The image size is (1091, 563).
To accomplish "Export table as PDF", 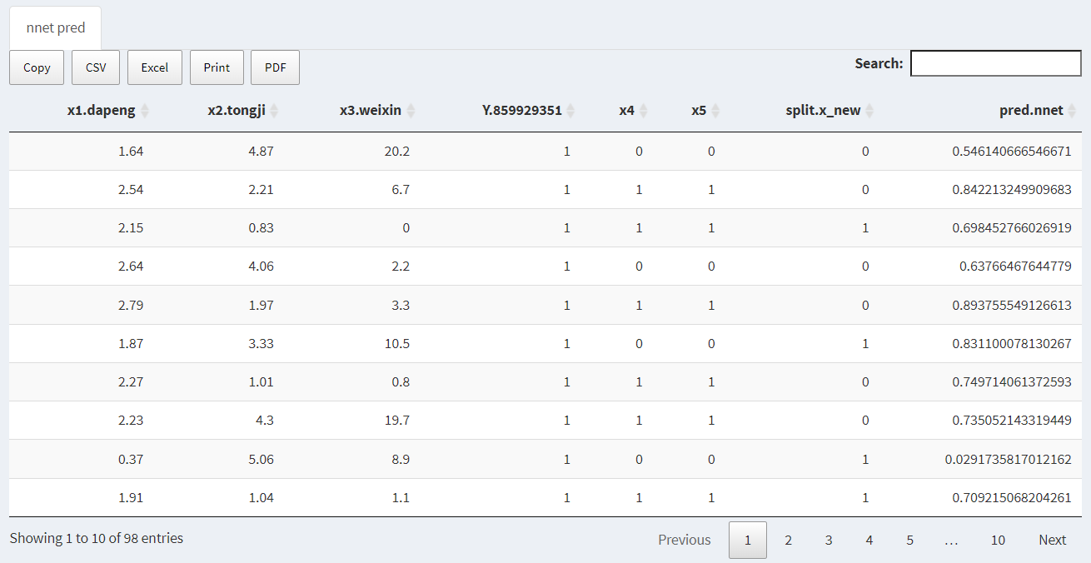I will 276,67.
